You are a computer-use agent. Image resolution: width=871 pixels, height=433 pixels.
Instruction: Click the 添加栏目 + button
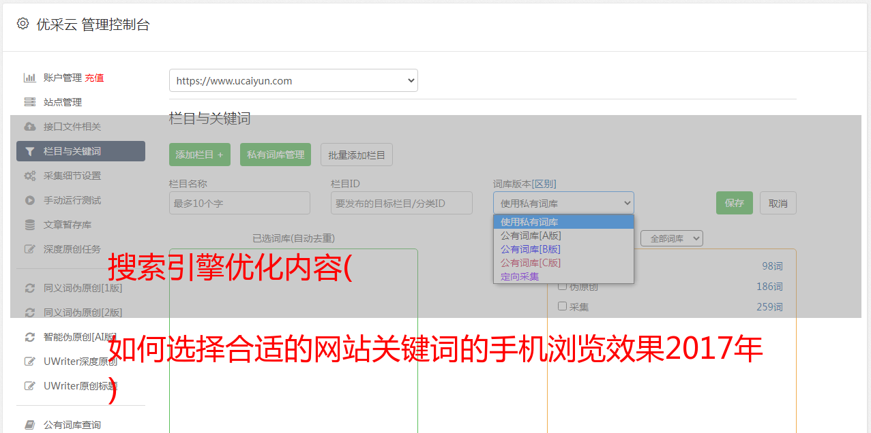pyautogui.click(x=200, y=155)
